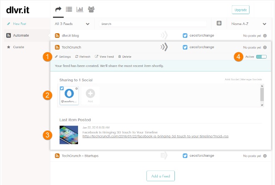Open the bar chart stats tab
This screenshot has height=185, width=275.
coord(80,9)
